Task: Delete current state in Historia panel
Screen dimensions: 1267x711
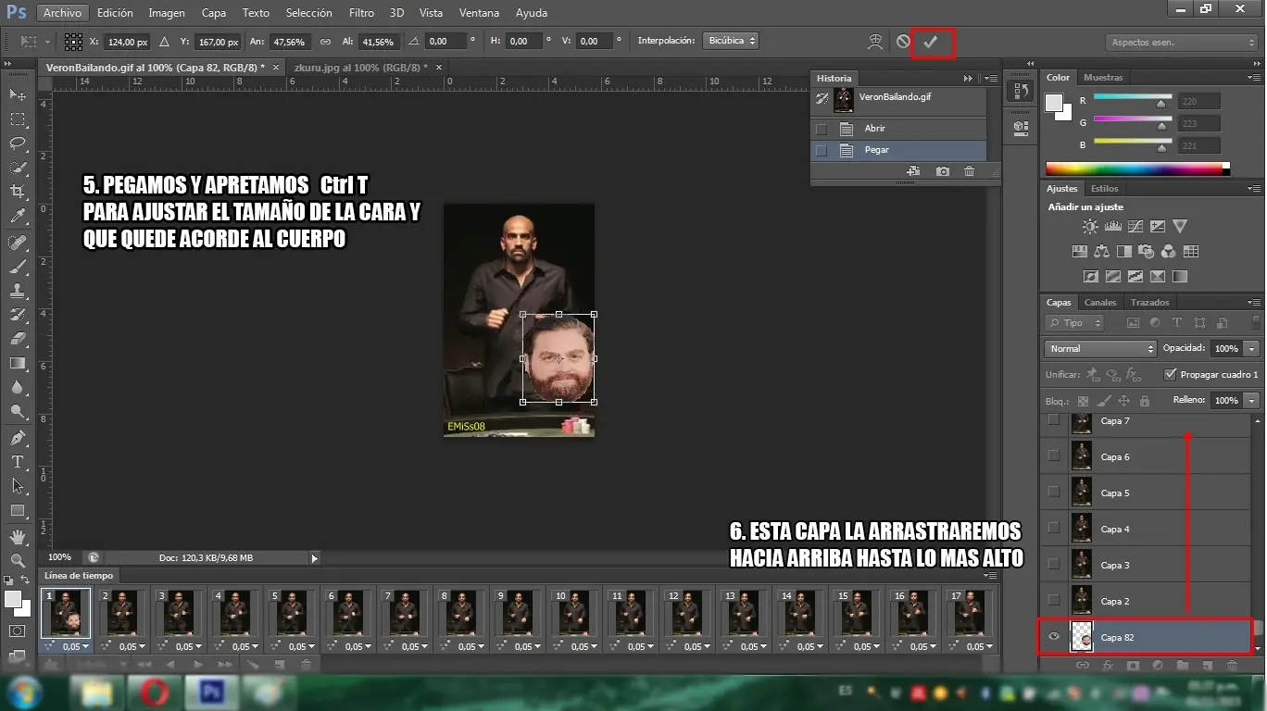Action: (x=969, y=171)
